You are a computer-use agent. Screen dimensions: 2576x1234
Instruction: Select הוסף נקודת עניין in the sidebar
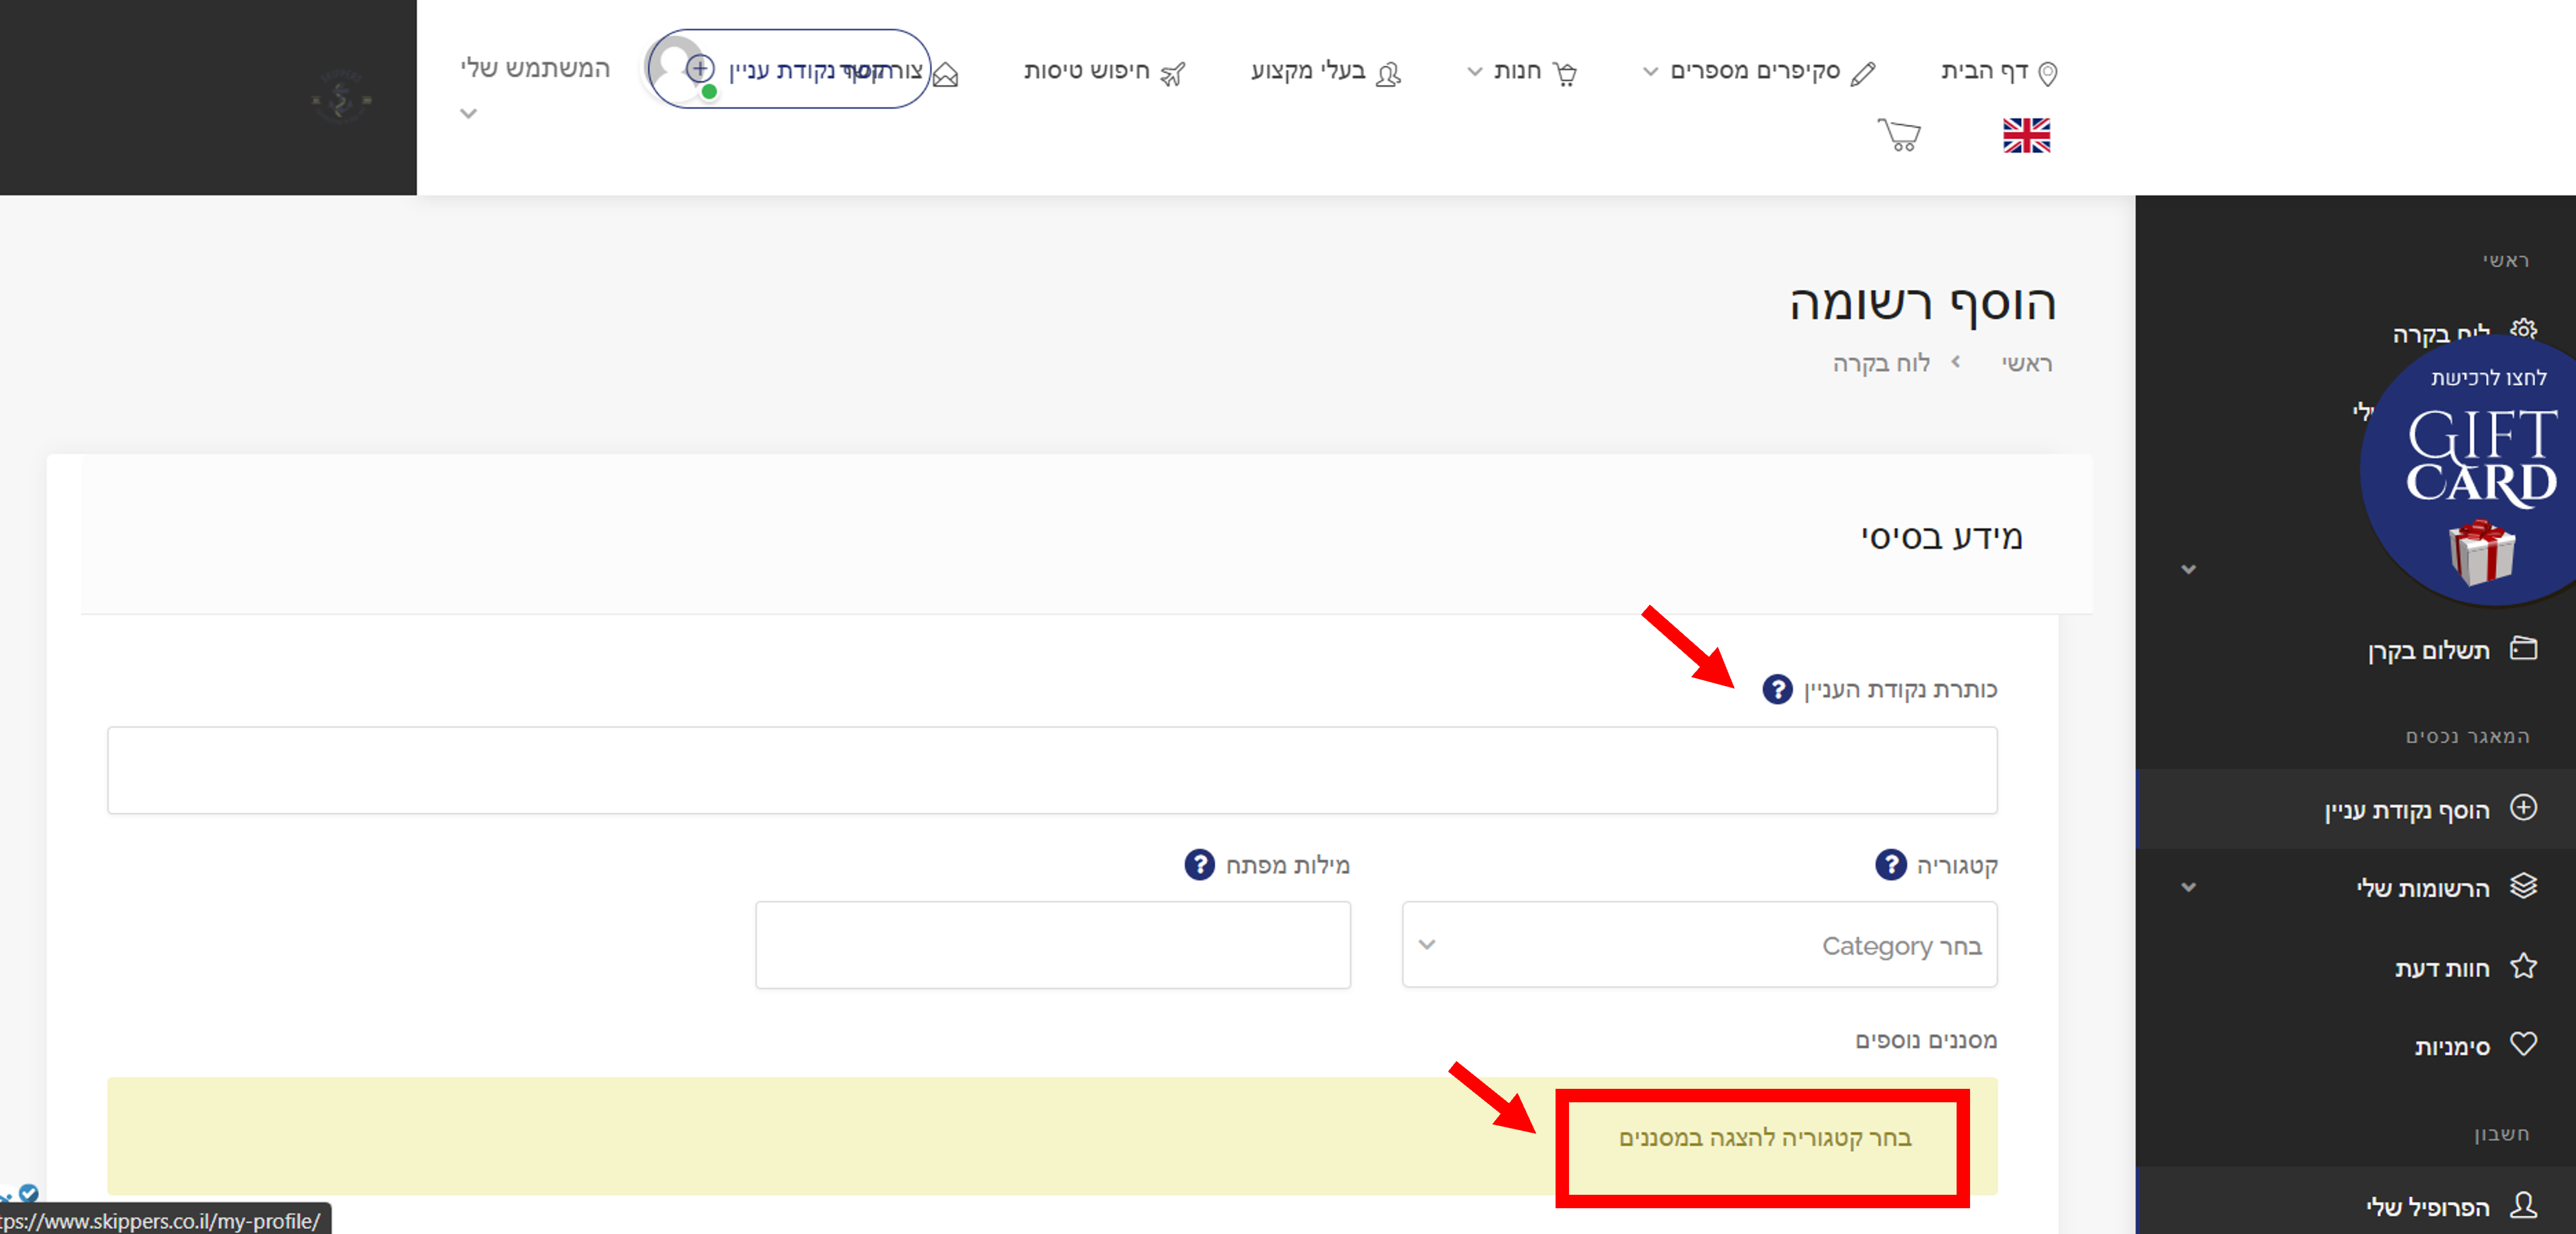[2406, 810]
